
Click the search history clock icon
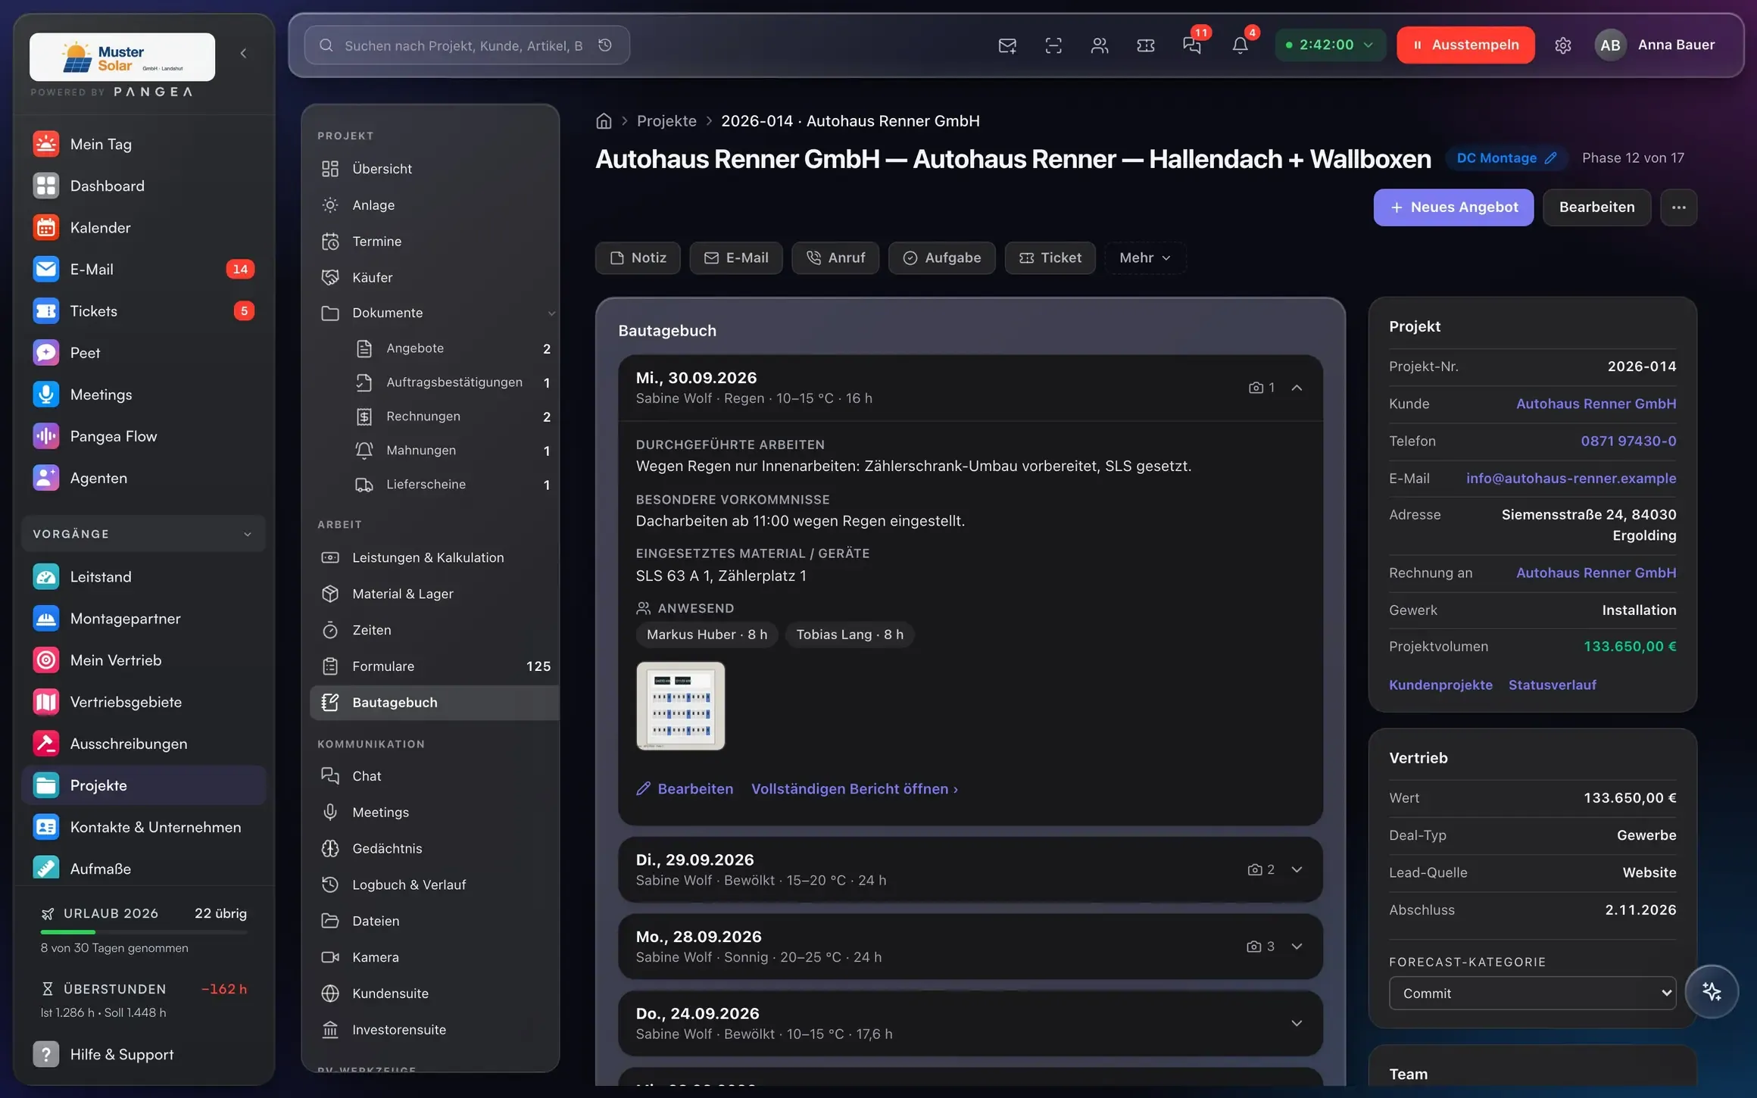[605, 45]
